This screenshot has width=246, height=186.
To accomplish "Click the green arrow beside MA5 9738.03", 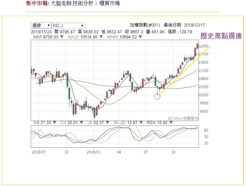I will tap(62, 37).
